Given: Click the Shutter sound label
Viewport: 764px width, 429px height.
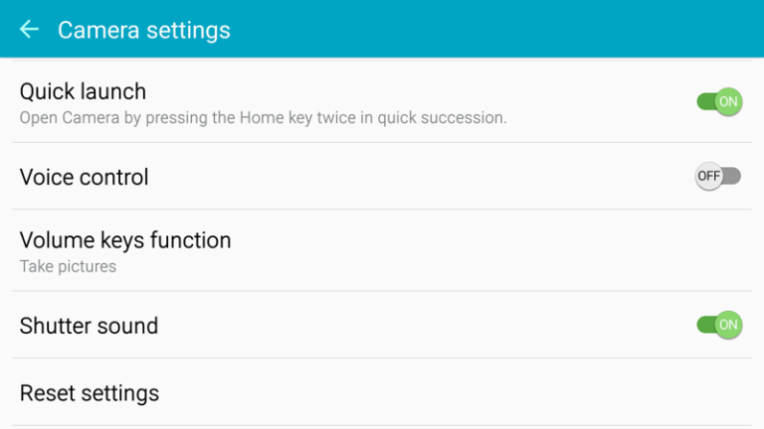Looking at the screenshot, I should (89, 326).
